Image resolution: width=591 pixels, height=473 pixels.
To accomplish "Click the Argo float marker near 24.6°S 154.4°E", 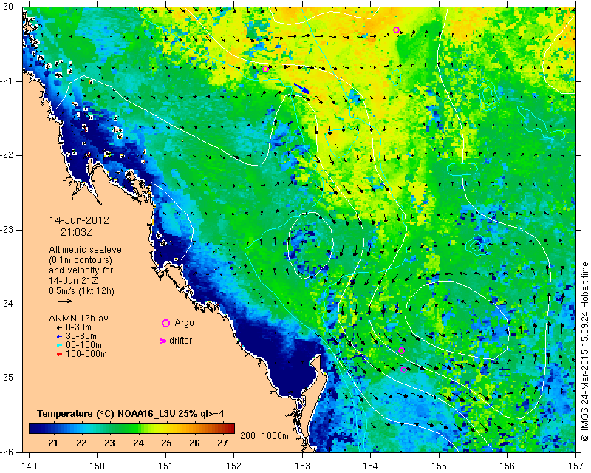I will [401, 351].
